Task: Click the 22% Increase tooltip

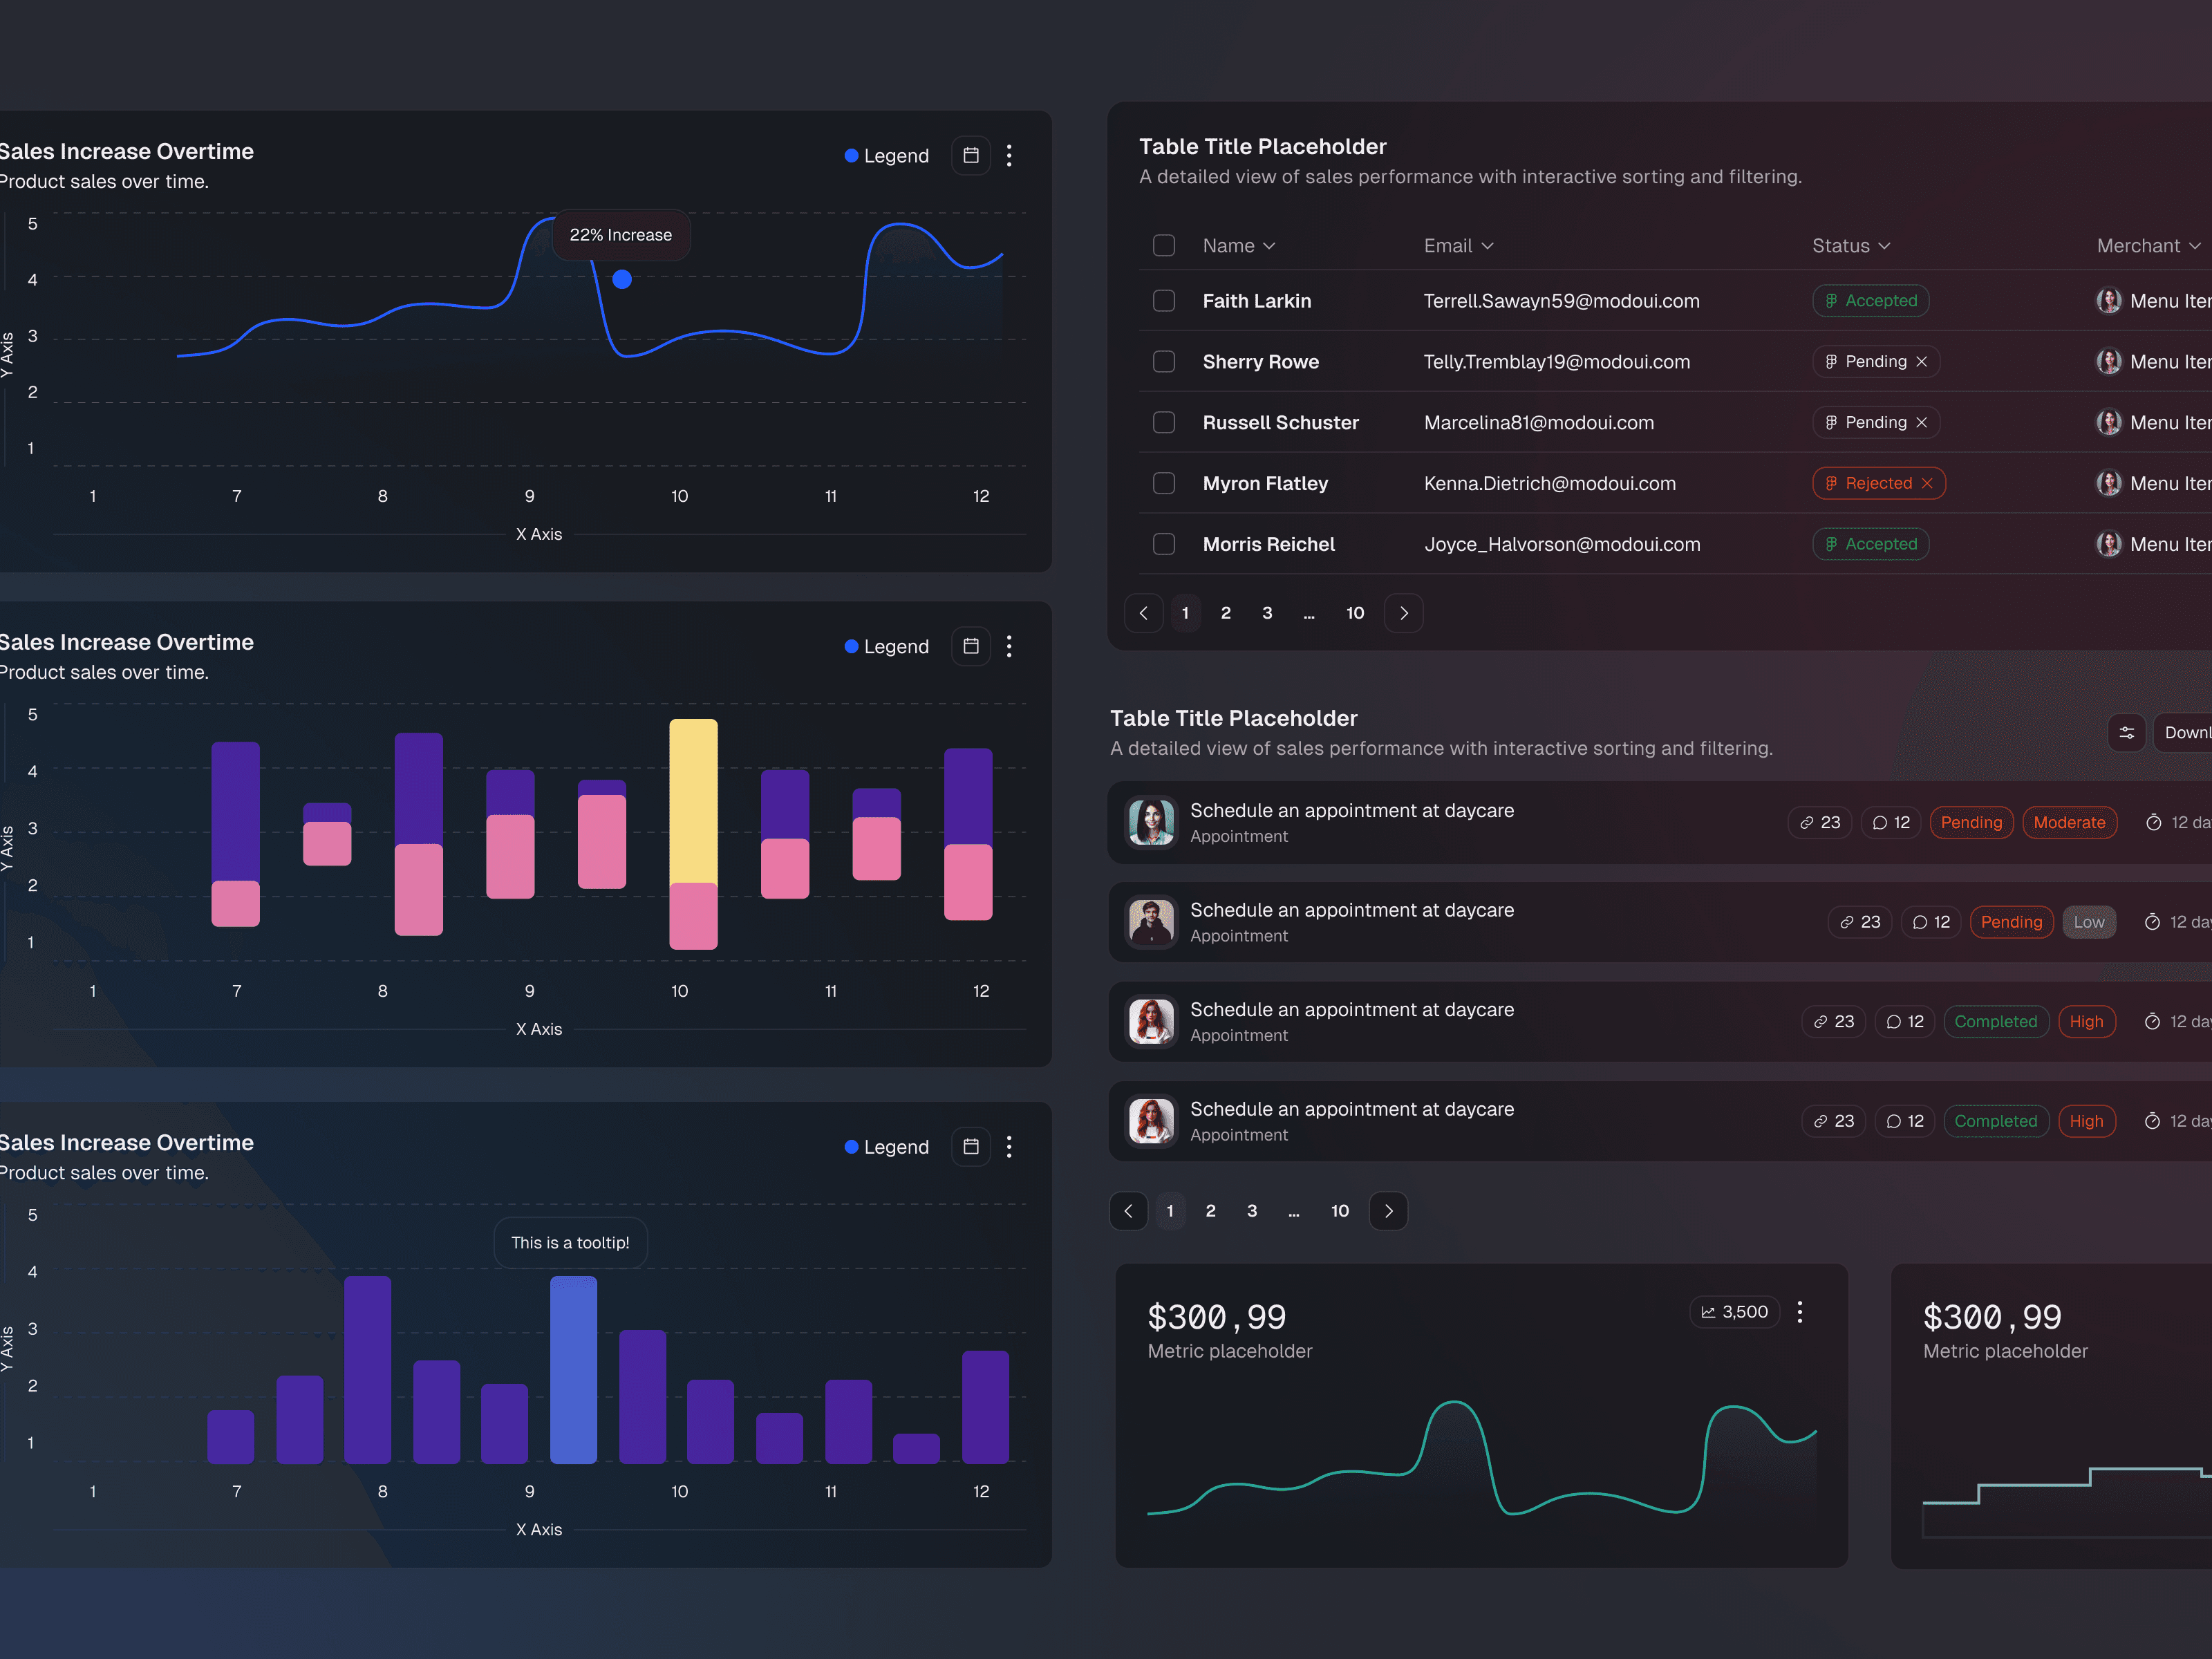Action: pyautogui.click(x=621, y=235)
